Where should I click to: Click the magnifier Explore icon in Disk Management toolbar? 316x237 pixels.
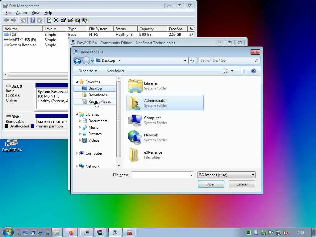77,20
